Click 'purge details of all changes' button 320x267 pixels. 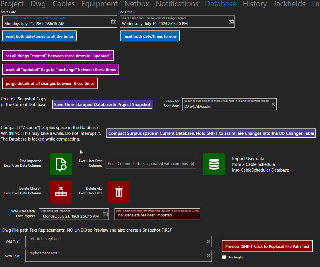[x=50, y=83]
